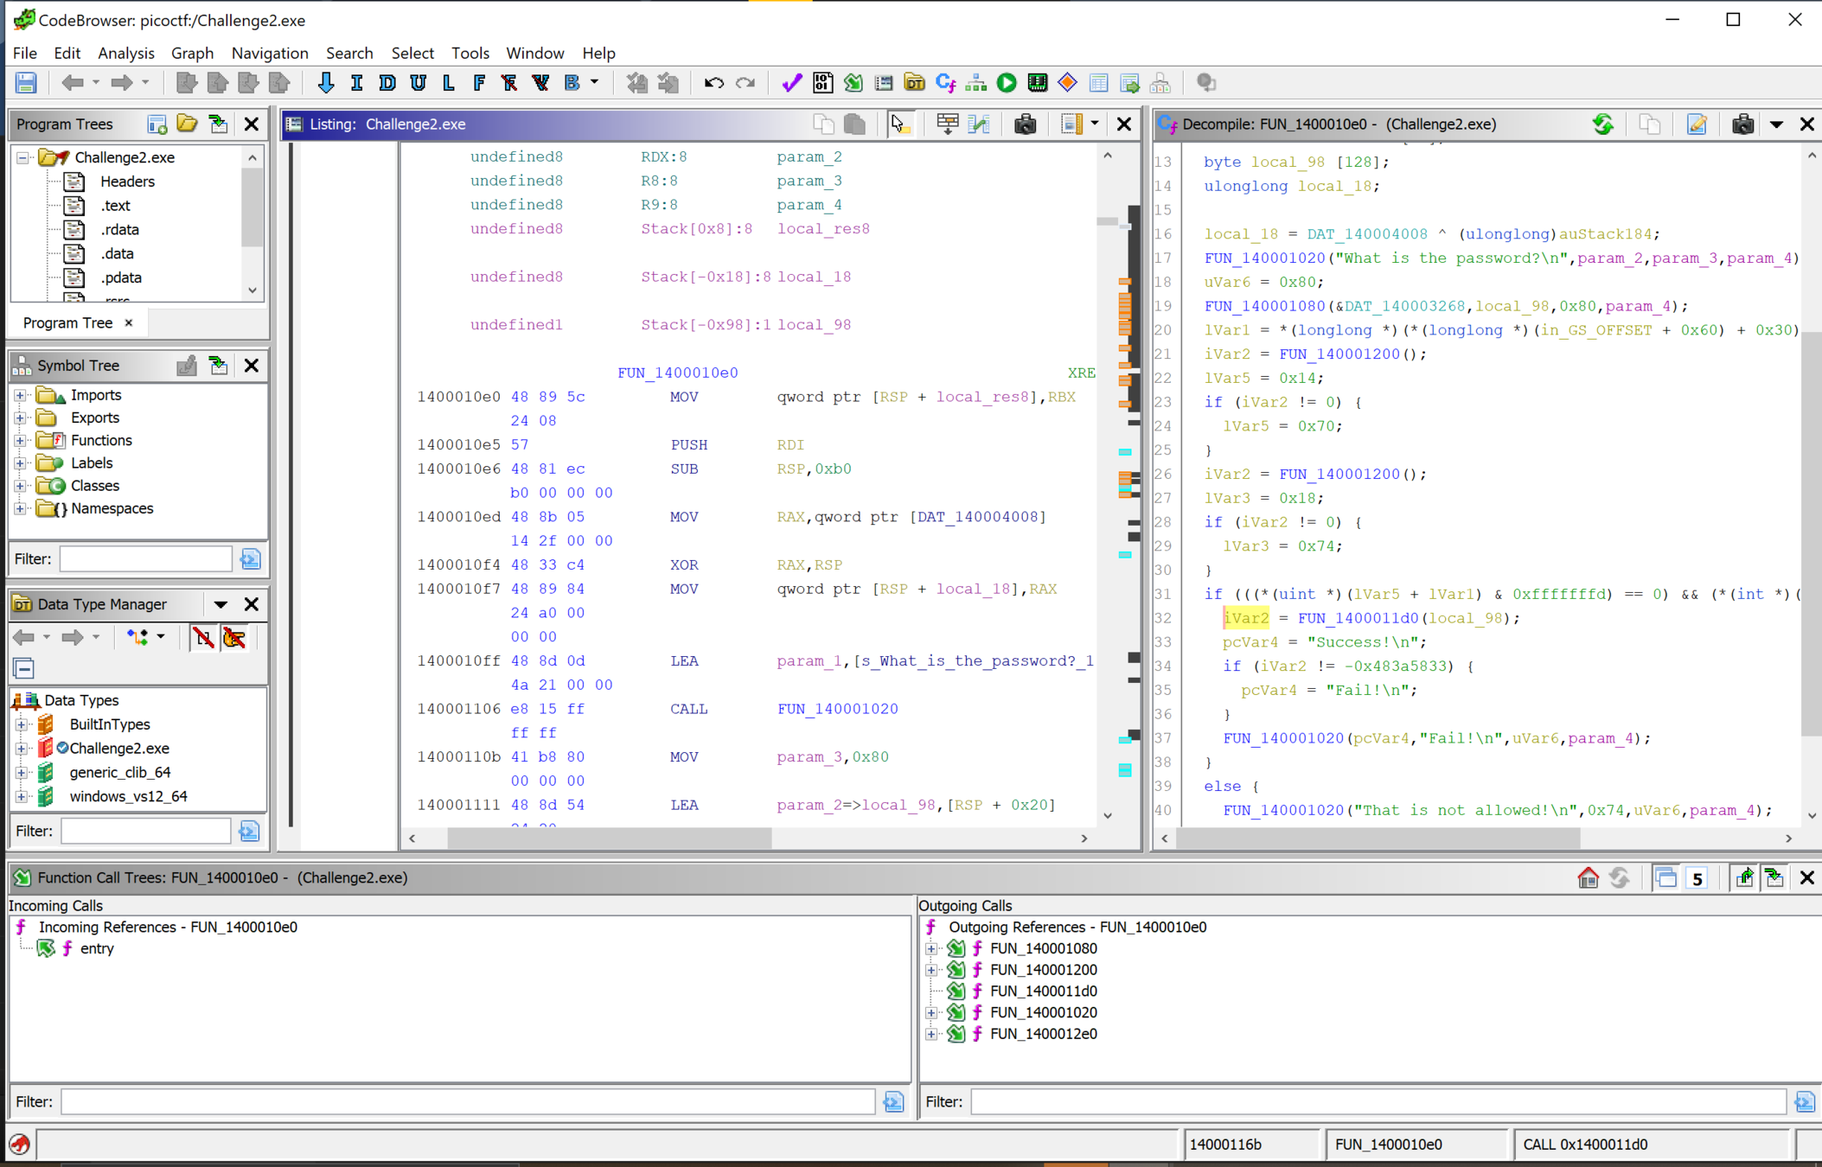The height and width of the screenshot is (1167, 1822).
Task: Expand FUN_140001080 in Outgoing Calls
Action: tap(931, 948)
